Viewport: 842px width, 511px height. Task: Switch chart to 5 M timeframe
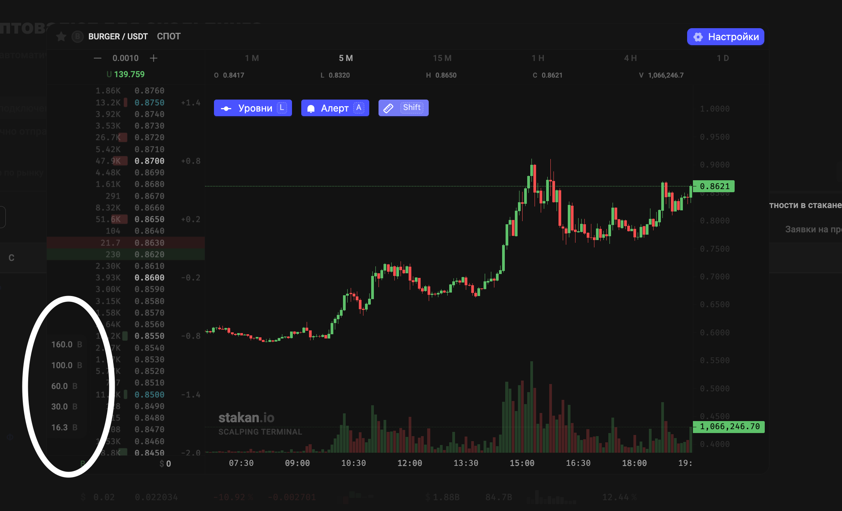click(x=346, y=58)
